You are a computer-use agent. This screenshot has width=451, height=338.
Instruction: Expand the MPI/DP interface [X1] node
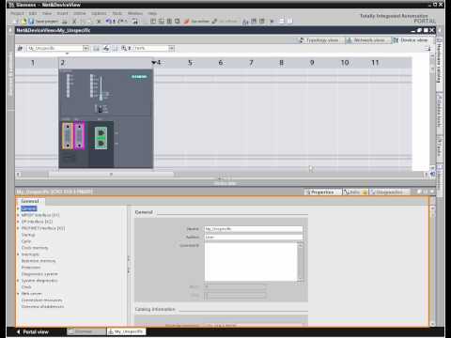18,215
